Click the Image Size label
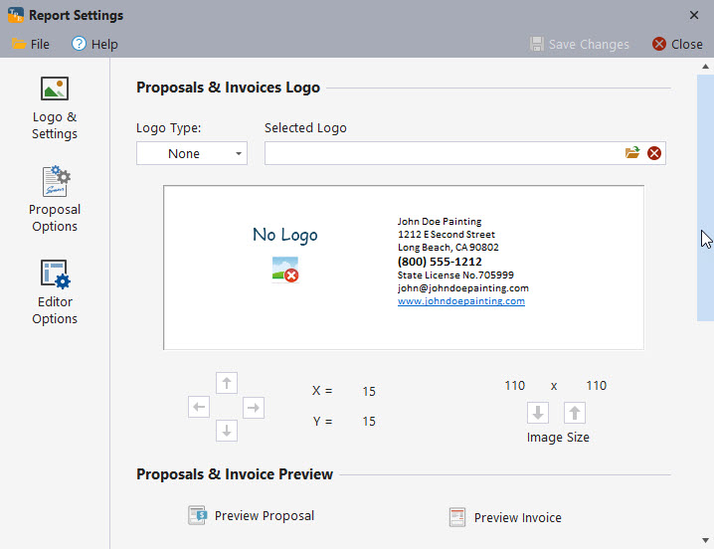This screenshot has height=549, width=714. (558, 438)
